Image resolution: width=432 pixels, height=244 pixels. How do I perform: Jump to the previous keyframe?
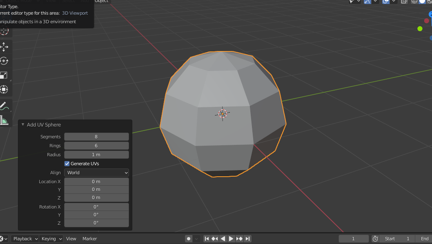tap(215, 239)
